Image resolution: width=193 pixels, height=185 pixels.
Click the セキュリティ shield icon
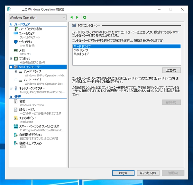[x=16, y=42]
